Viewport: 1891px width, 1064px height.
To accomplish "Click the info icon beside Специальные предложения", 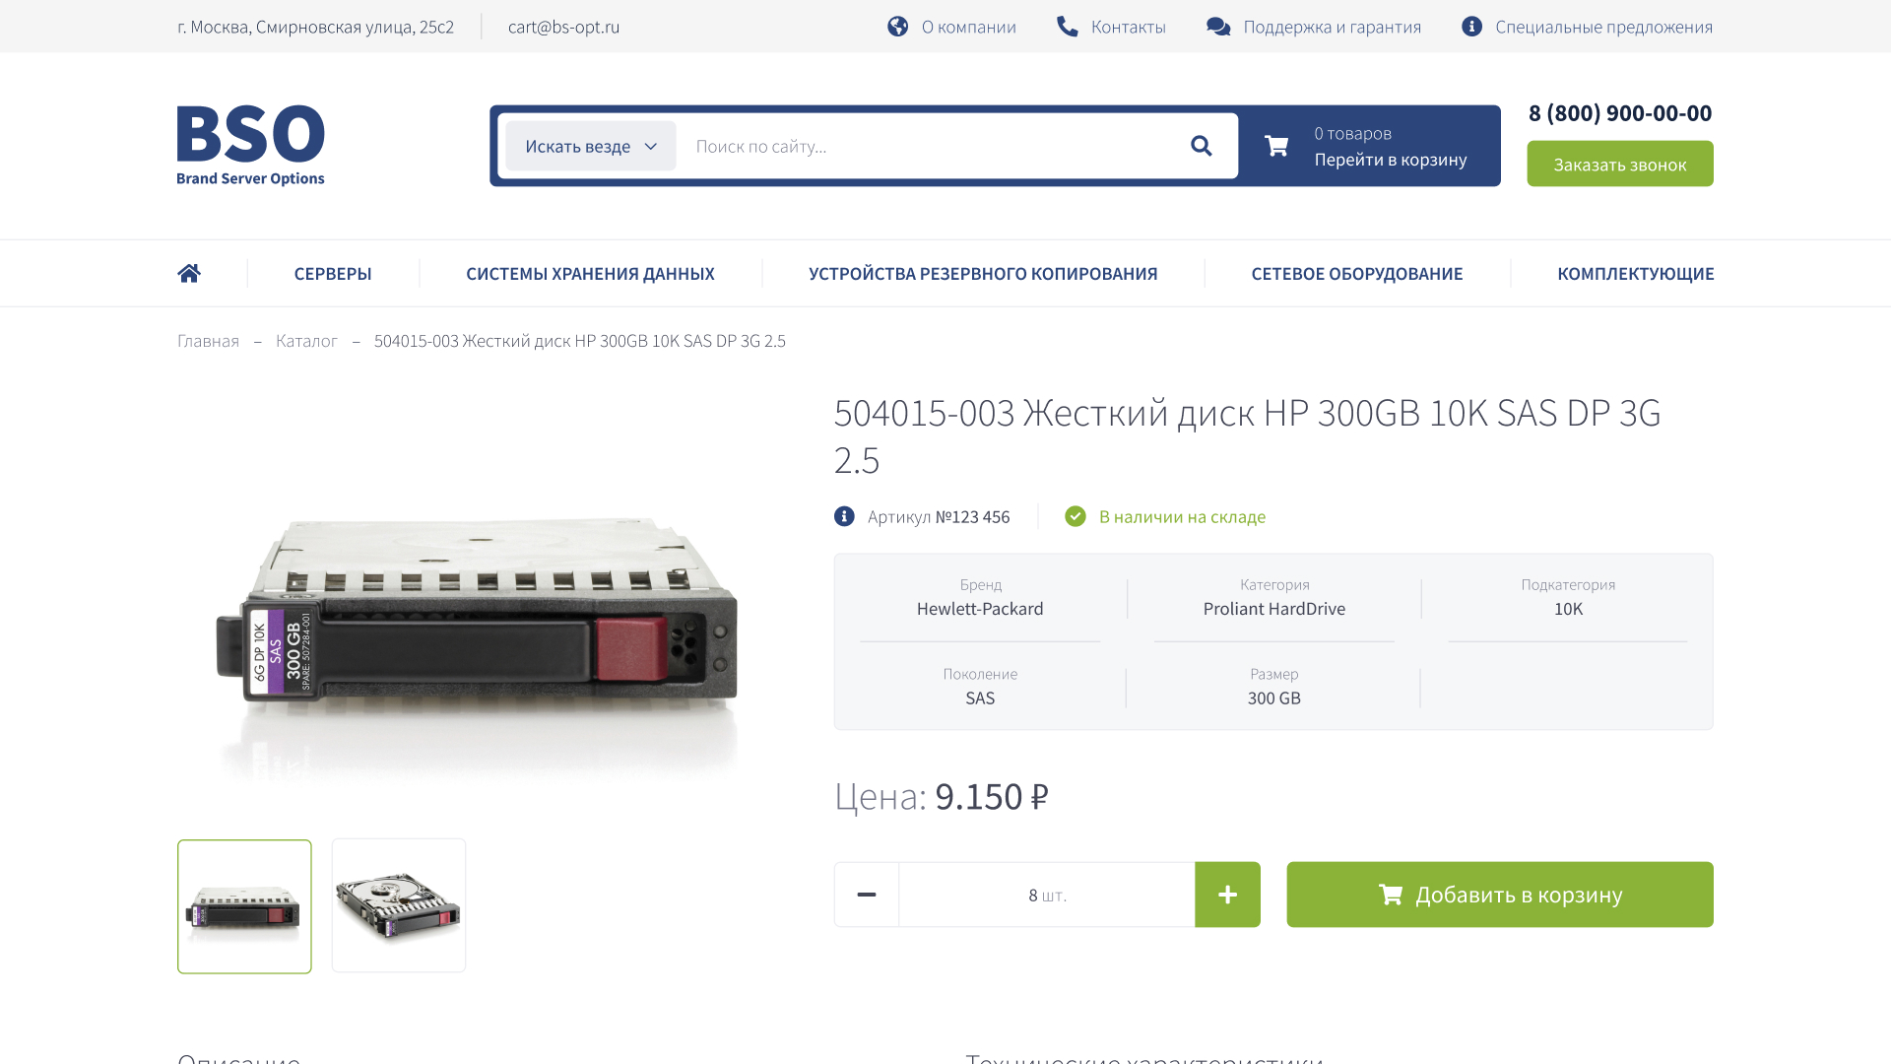I will point(1471,27).
